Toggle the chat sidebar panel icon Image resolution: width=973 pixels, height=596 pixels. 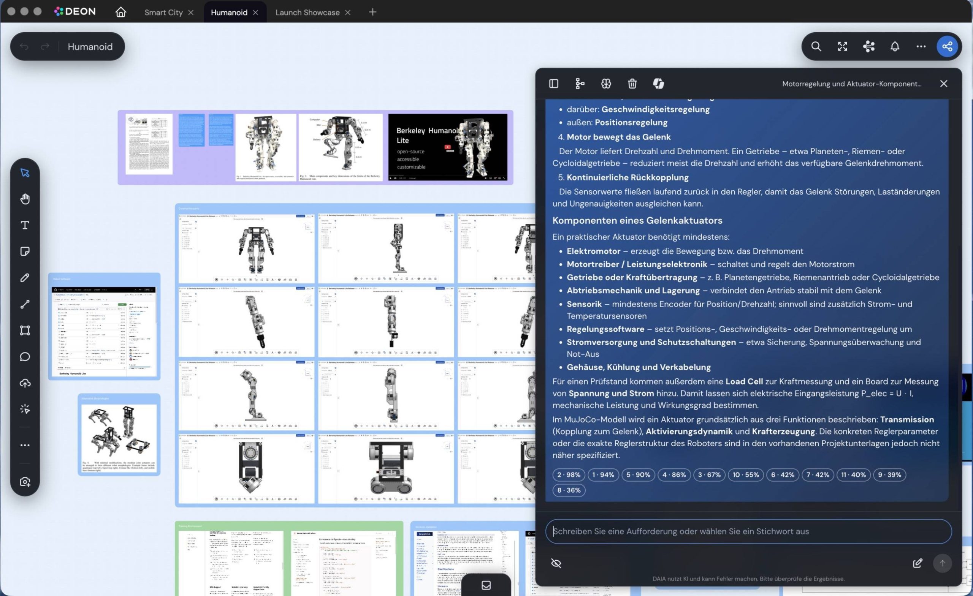click(554, 84)
